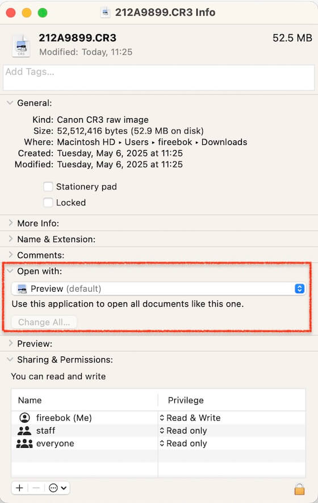The image size is (318, 503).
Task: Close the Info window with red button
Action: click(11, 13)
